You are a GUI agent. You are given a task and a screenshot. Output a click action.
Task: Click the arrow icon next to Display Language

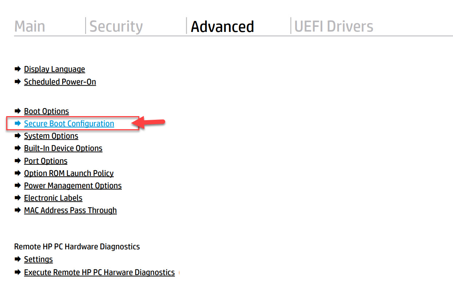17,69
